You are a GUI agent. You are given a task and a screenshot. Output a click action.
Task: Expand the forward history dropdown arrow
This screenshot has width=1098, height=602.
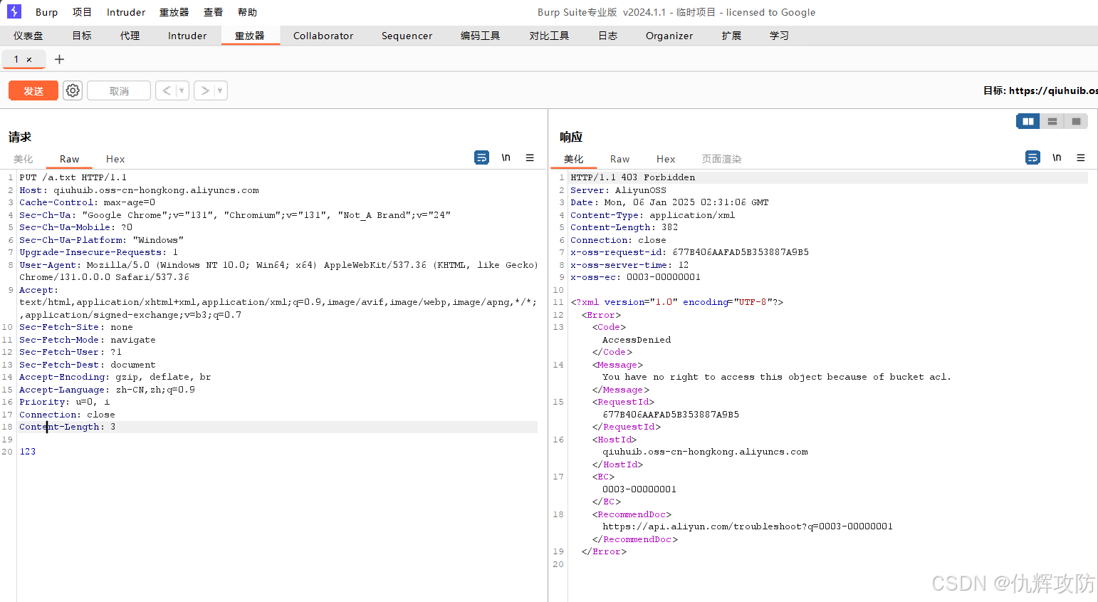pyautogui.click(x=220, y=90)
